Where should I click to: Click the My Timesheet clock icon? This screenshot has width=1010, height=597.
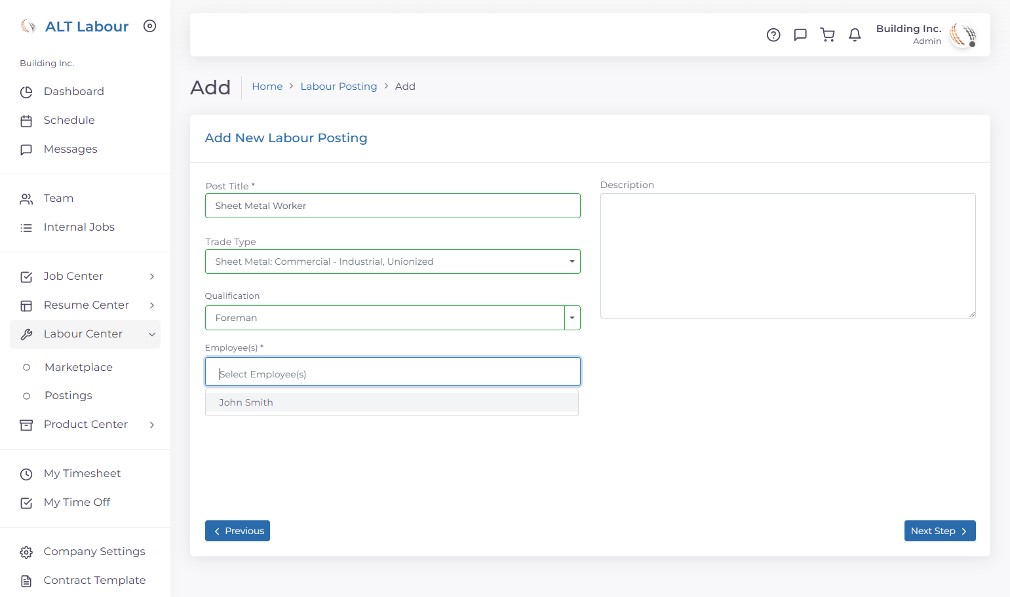[x=26, y=474]
